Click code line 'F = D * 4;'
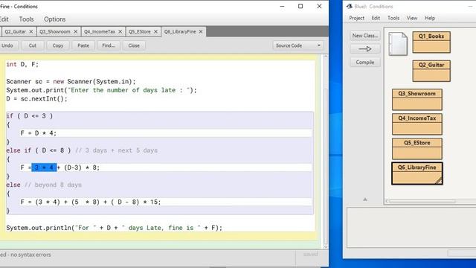 38,133
